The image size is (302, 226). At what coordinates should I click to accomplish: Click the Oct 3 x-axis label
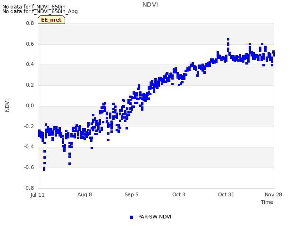point(179,194)
